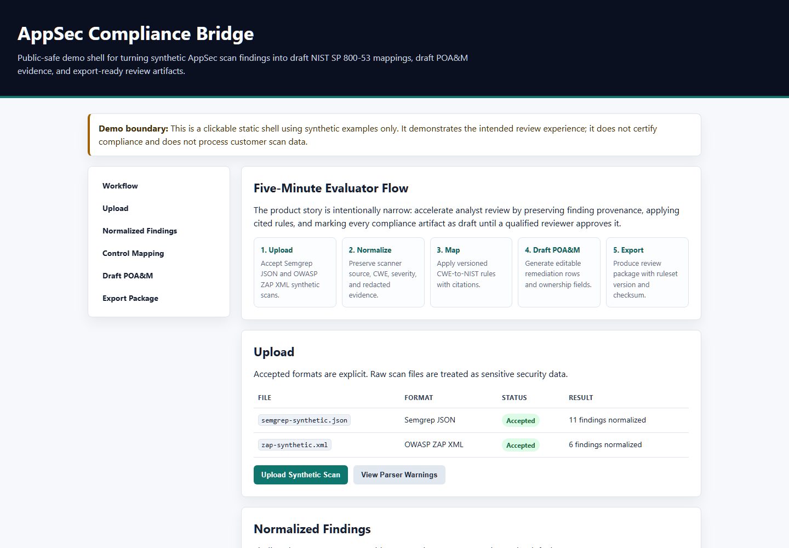This screenshot has width=789, height=548.
Task: Open Export Package in the sidebar
Action: tap(130, 298)
